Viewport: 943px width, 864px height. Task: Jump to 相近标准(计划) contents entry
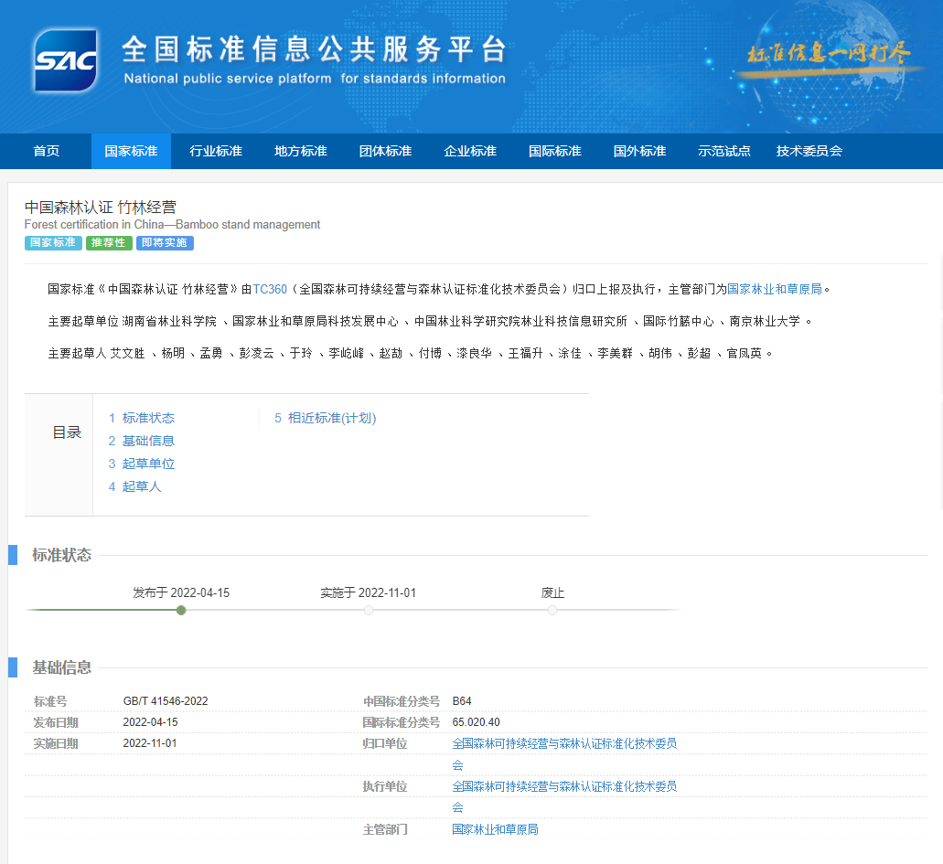[331, 418]
